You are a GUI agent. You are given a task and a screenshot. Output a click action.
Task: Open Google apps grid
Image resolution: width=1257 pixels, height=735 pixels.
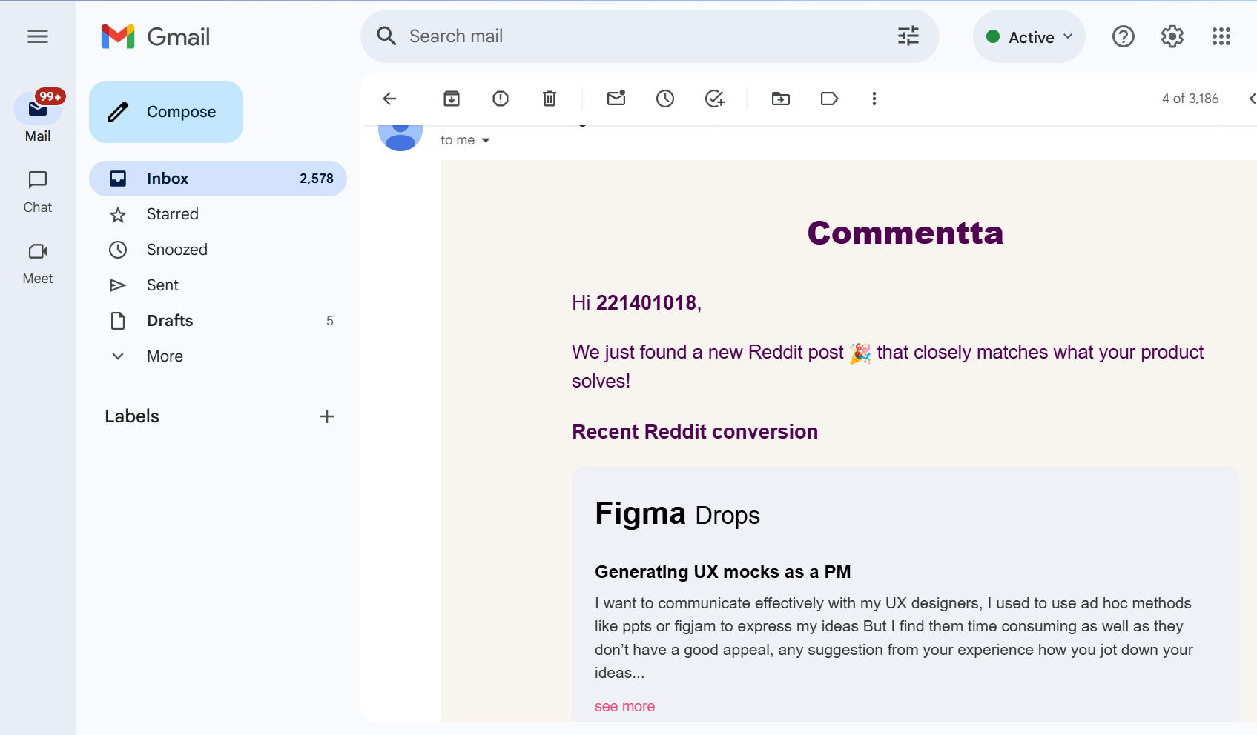tap(1221, 36)
